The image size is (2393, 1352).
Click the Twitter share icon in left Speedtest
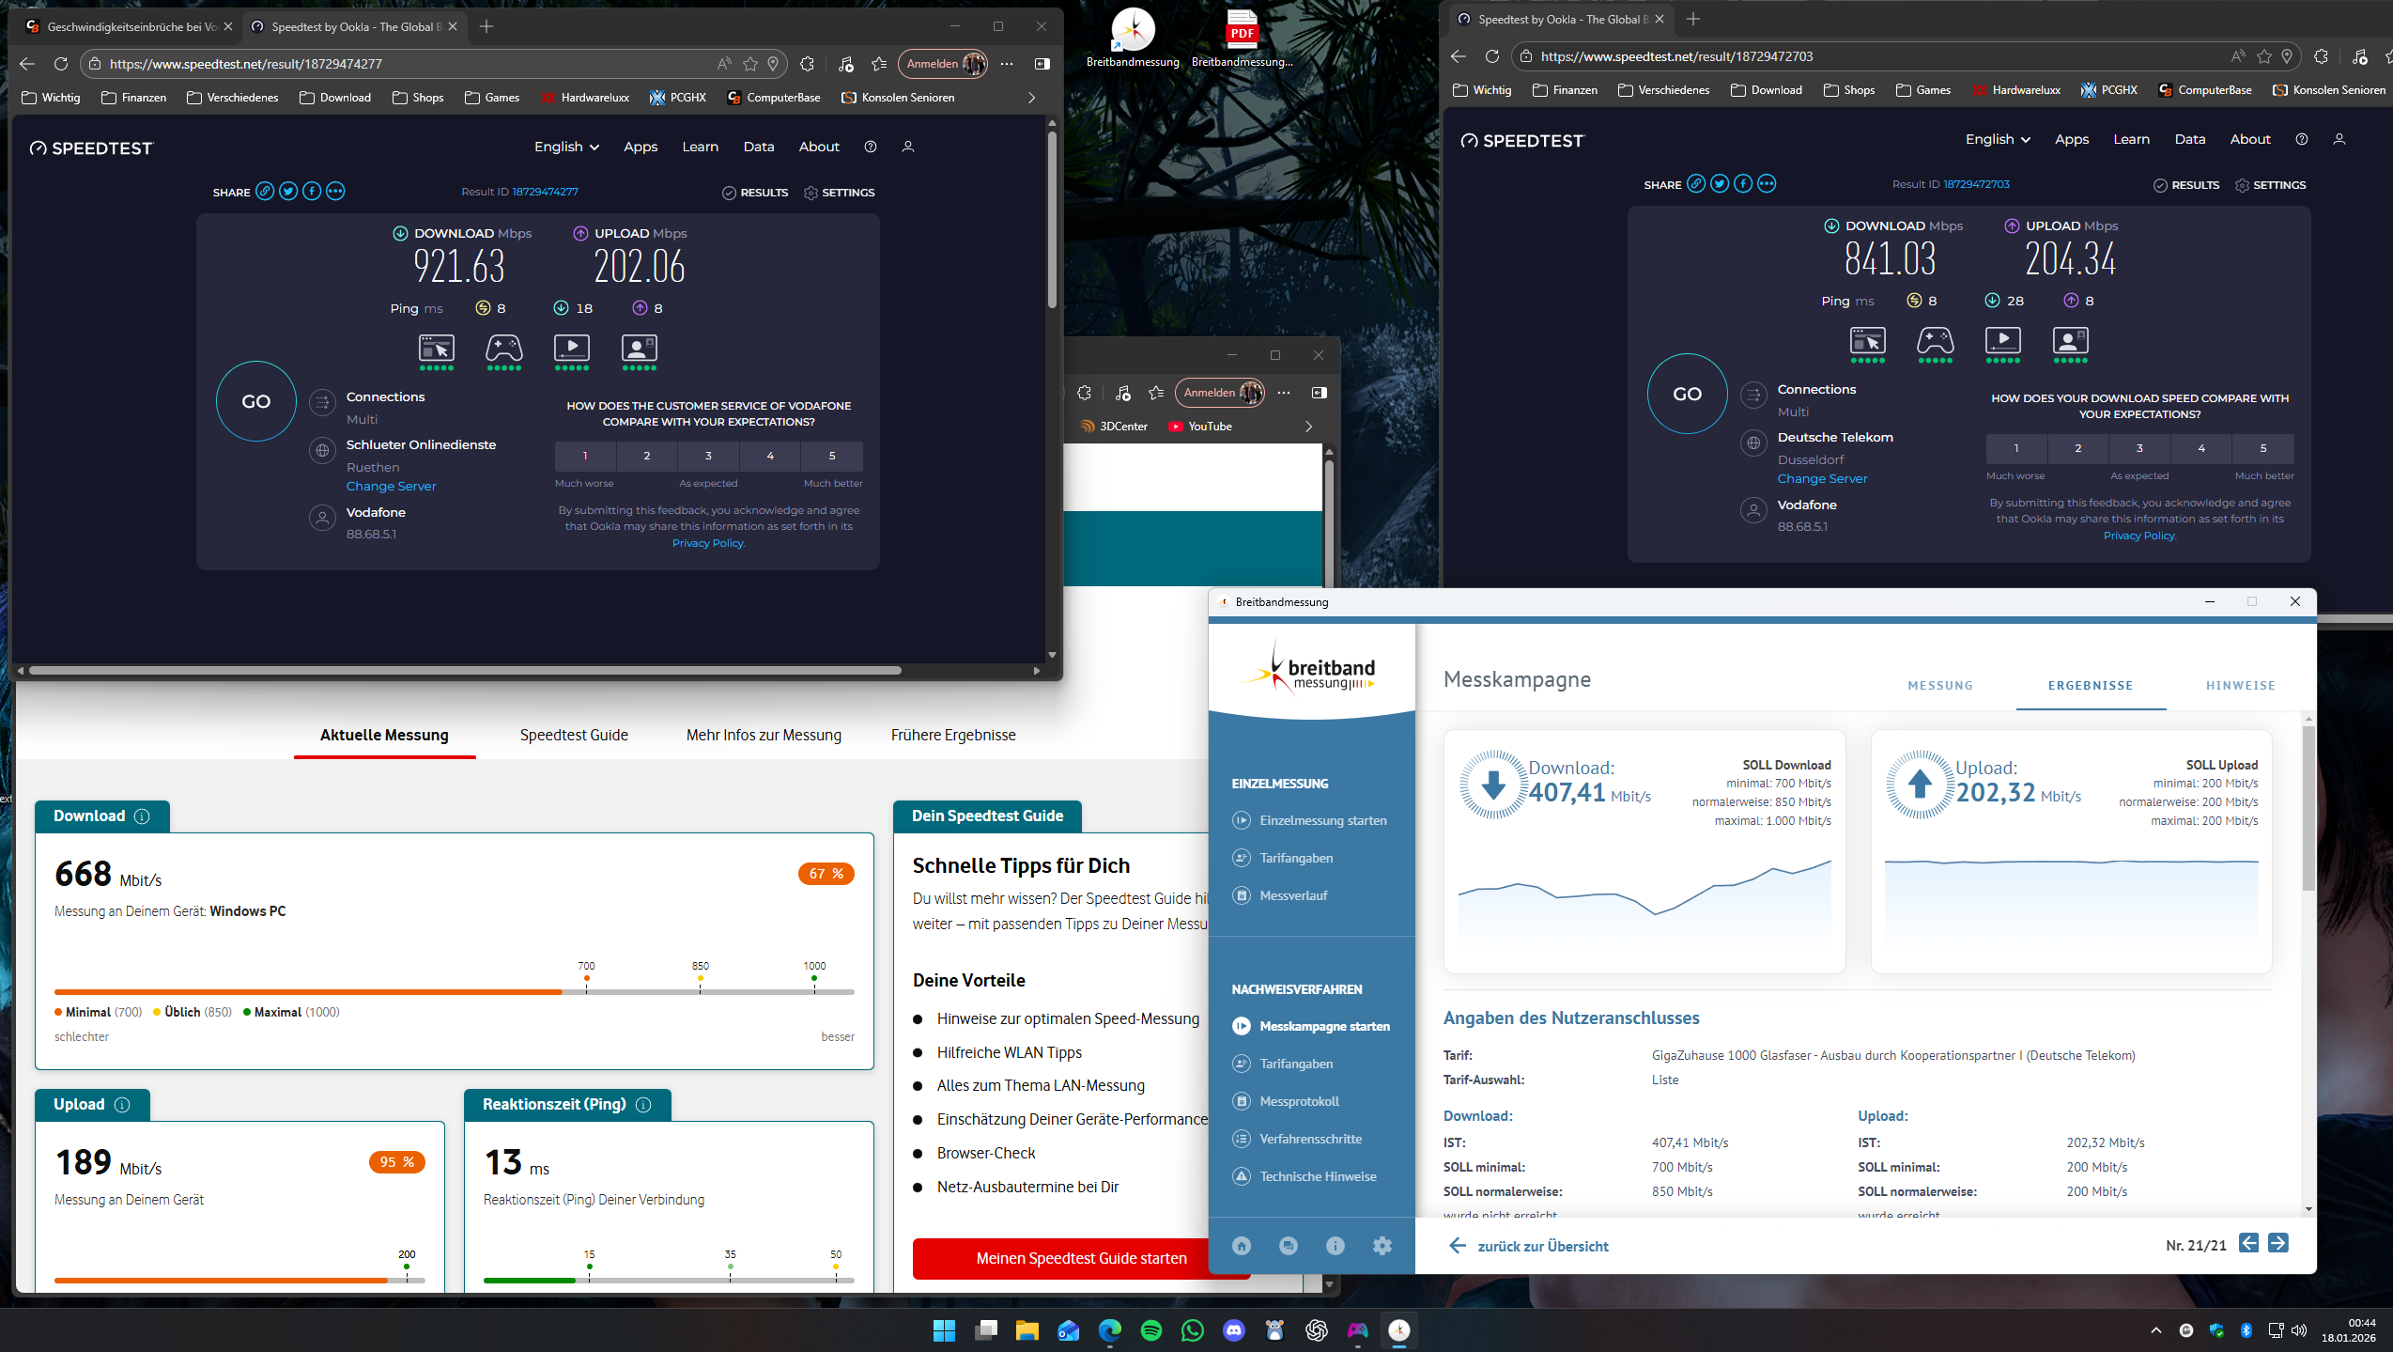click(288, 192)
